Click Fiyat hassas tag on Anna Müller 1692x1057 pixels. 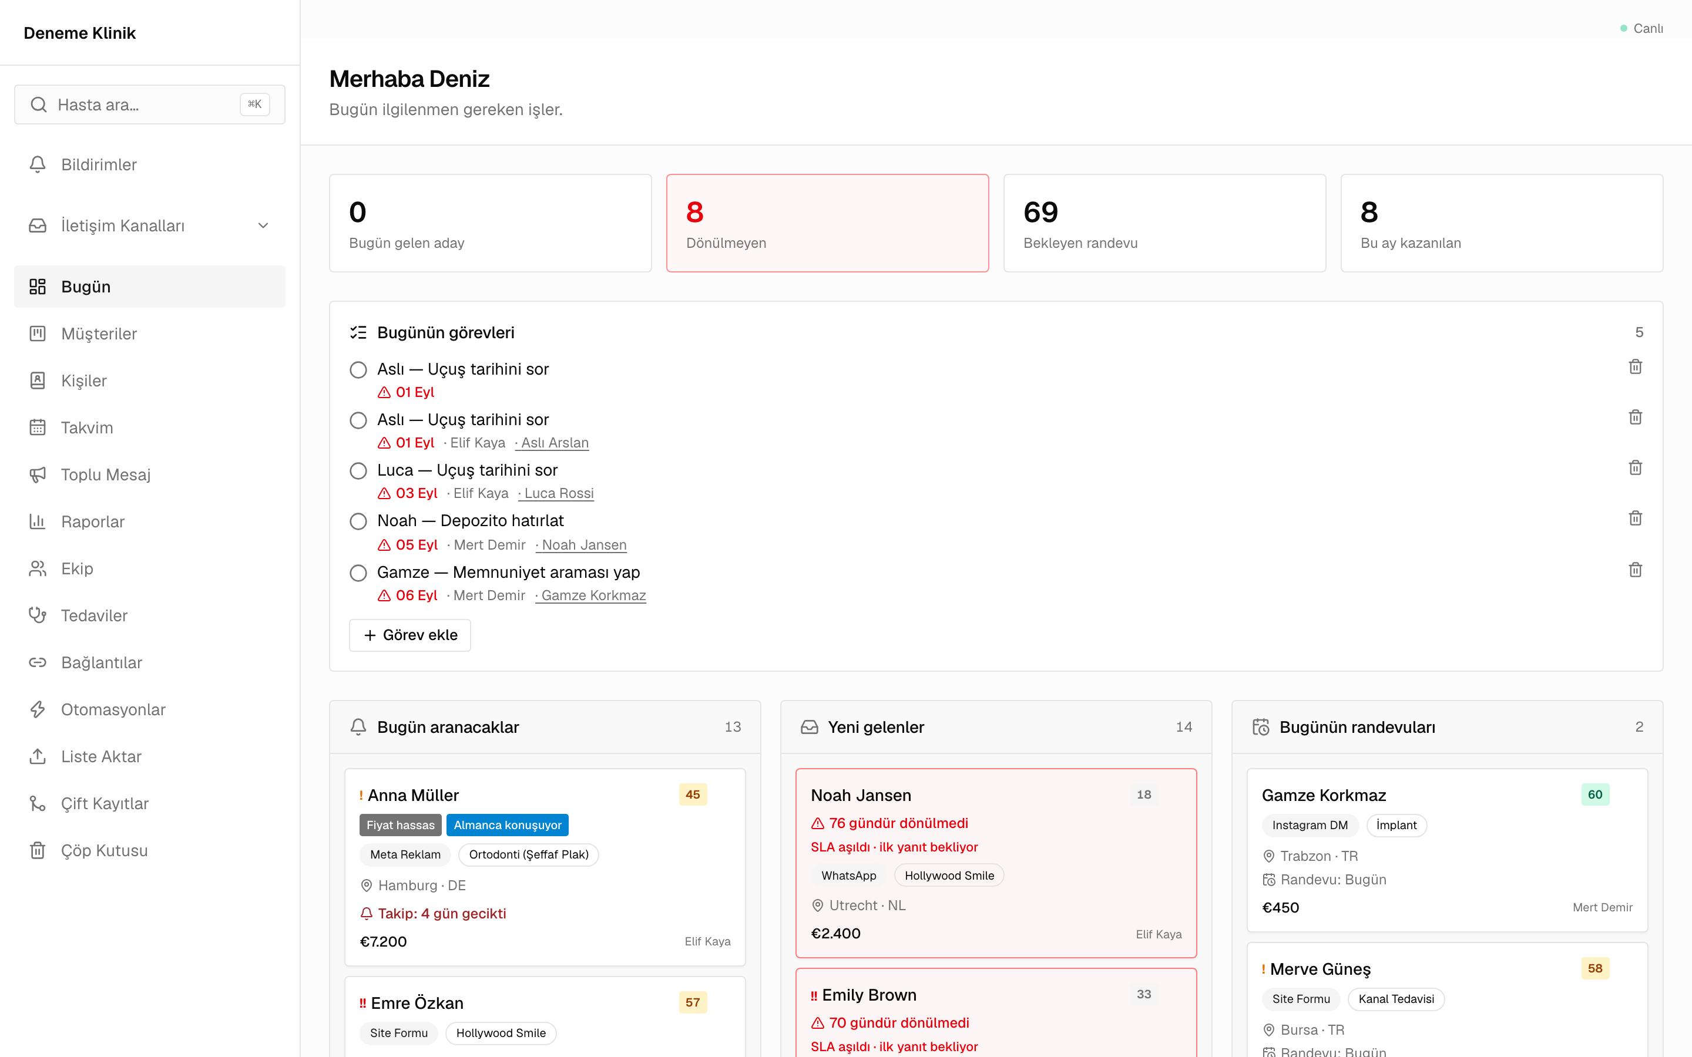(x=400, y=825)
